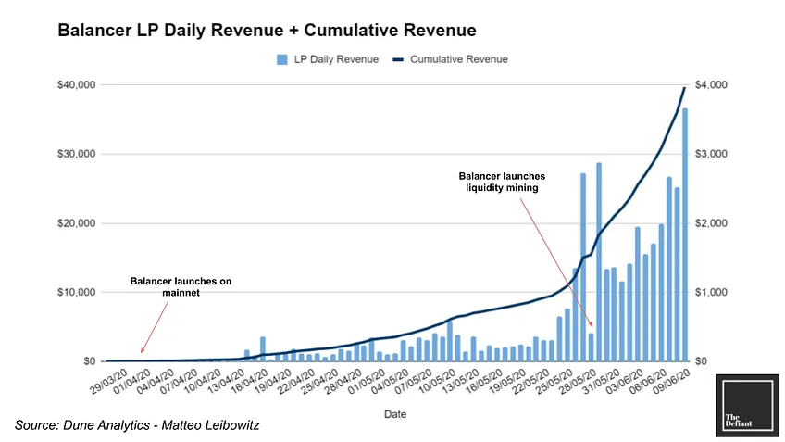Viewport: 785px width, 442px height.
Task: Click the $20,000 left axis label
Action: 76,223
